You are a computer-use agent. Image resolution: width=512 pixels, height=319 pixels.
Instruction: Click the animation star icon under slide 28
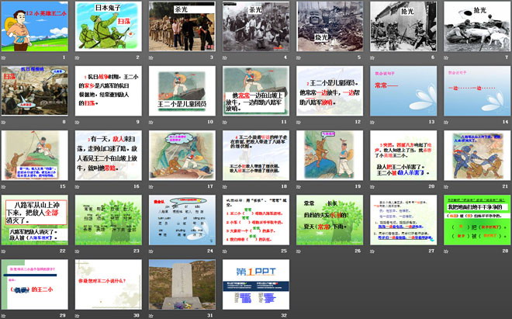pyautogui.click(x=446, y=251)
